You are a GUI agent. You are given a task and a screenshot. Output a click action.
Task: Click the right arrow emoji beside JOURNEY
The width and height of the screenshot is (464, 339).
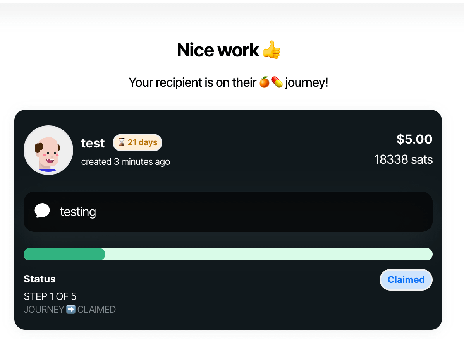70,310
